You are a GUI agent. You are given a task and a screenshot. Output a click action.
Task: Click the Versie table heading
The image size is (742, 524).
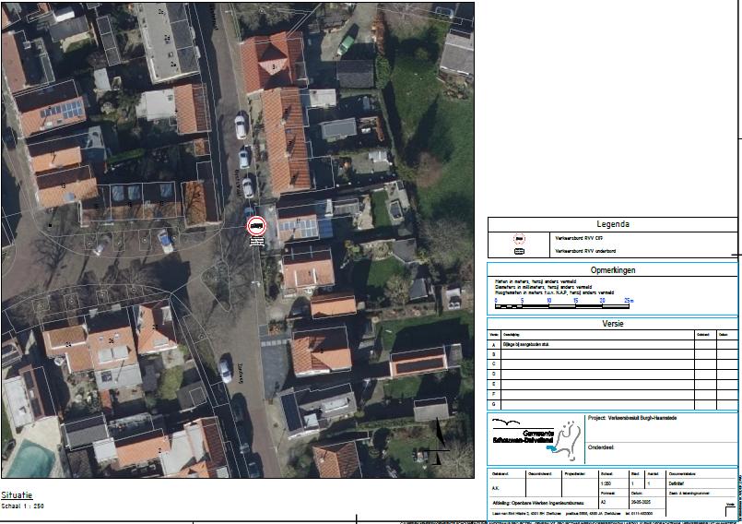click(x=612, y=324)
